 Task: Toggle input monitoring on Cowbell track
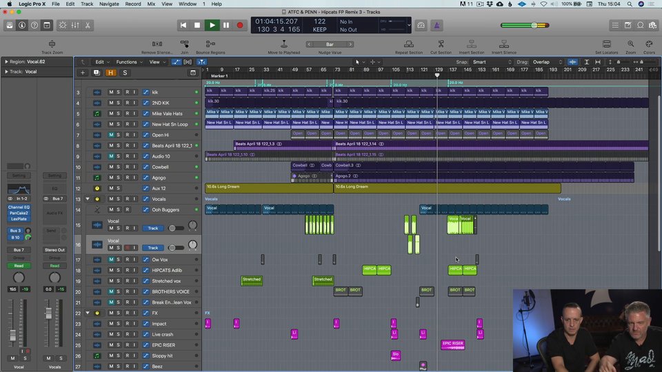134,167
